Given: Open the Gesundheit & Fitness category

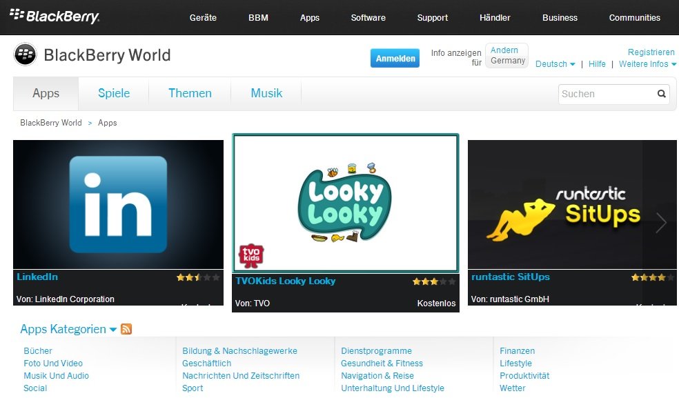Looking at the screenshot, I should (382, 364).
